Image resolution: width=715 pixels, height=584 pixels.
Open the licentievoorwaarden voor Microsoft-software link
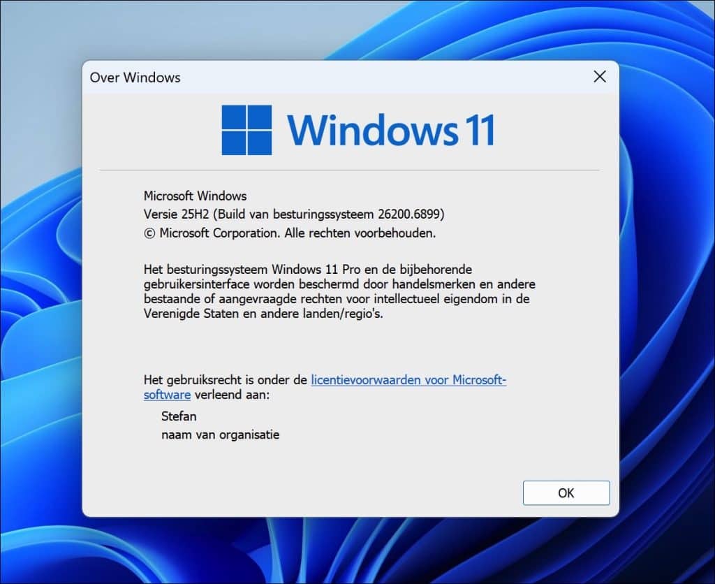click(x=408, y=380)
